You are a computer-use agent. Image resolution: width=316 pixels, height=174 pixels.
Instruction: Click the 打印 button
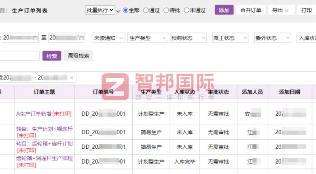[307, 10]
